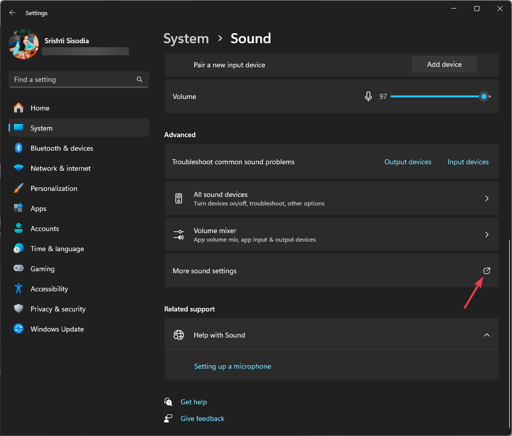
Task: Click the Give feedback icon
Action: pyautogui.click(x=168, y=418)
